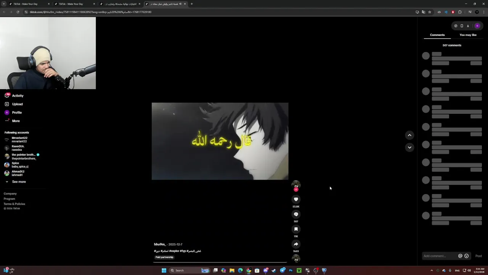Save the video using the bookmark icon
Screen dimensions: 488x275
pyautogui.click(x=296, y=229)
